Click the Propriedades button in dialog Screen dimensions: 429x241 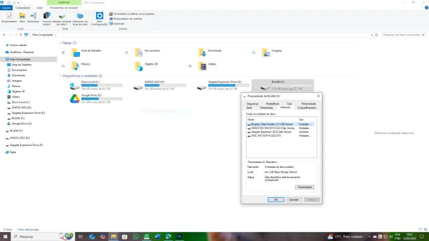point(305,187)
